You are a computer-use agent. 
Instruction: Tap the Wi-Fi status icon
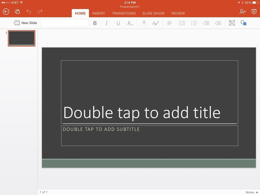[x=21, y=3]
